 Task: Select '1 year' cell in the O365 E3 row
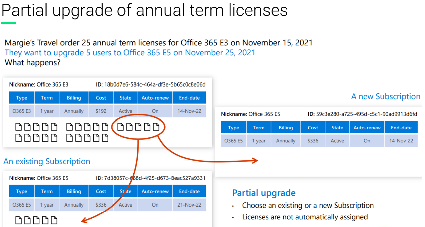(47, 111)
